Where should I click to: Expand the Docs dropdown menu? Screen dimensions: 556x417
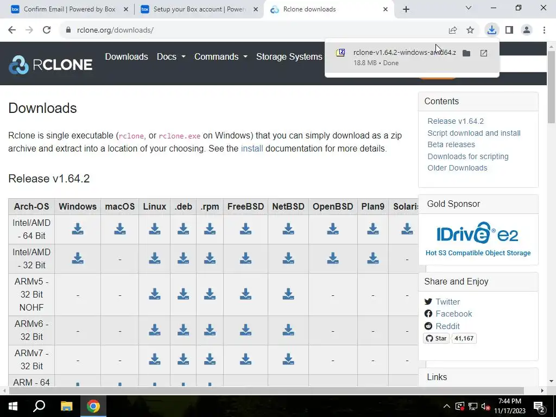point(171,56)
